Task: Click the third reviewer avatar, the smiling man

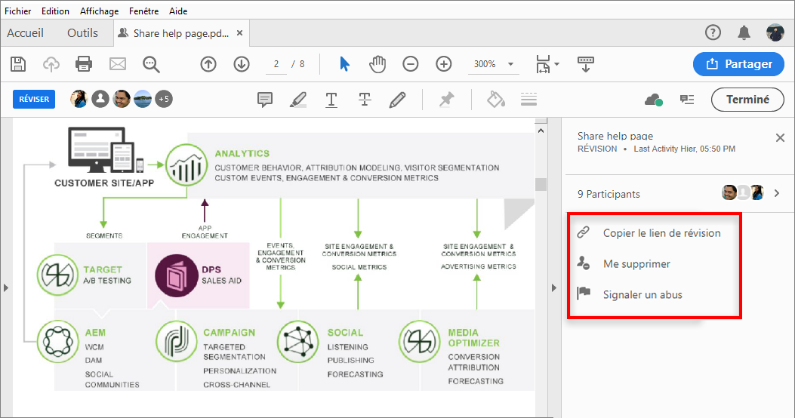Action: pyautogui.click(x=122, y=99)
